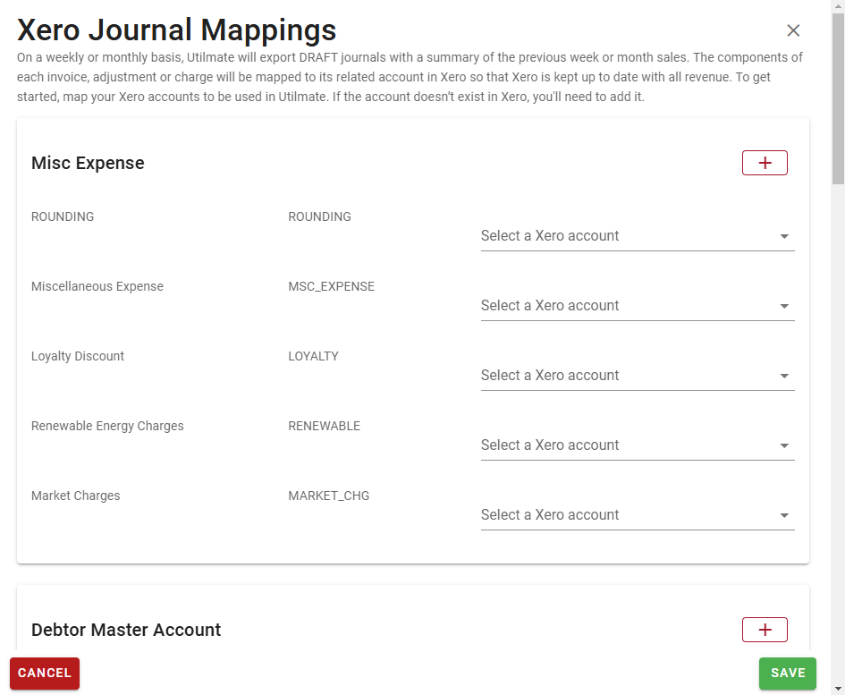
Task: Click the LOYALTY code text
Action: (314, 356)
